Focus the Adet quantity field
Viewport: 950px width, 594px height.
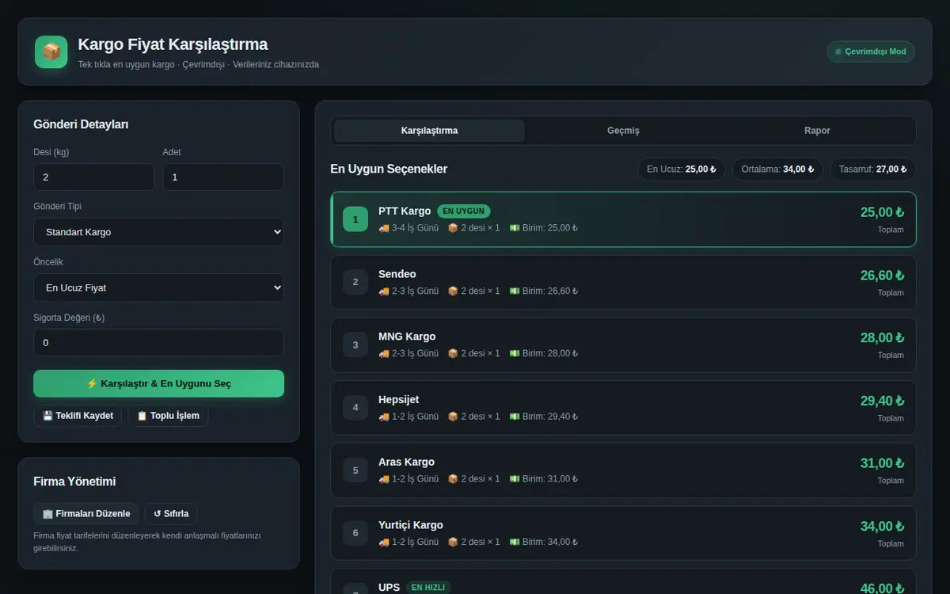click(x=223, y=177)
